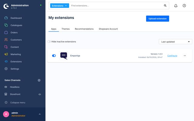194x121 pixels.
Task: Click the My extensions heading
Action: (61, 18)
